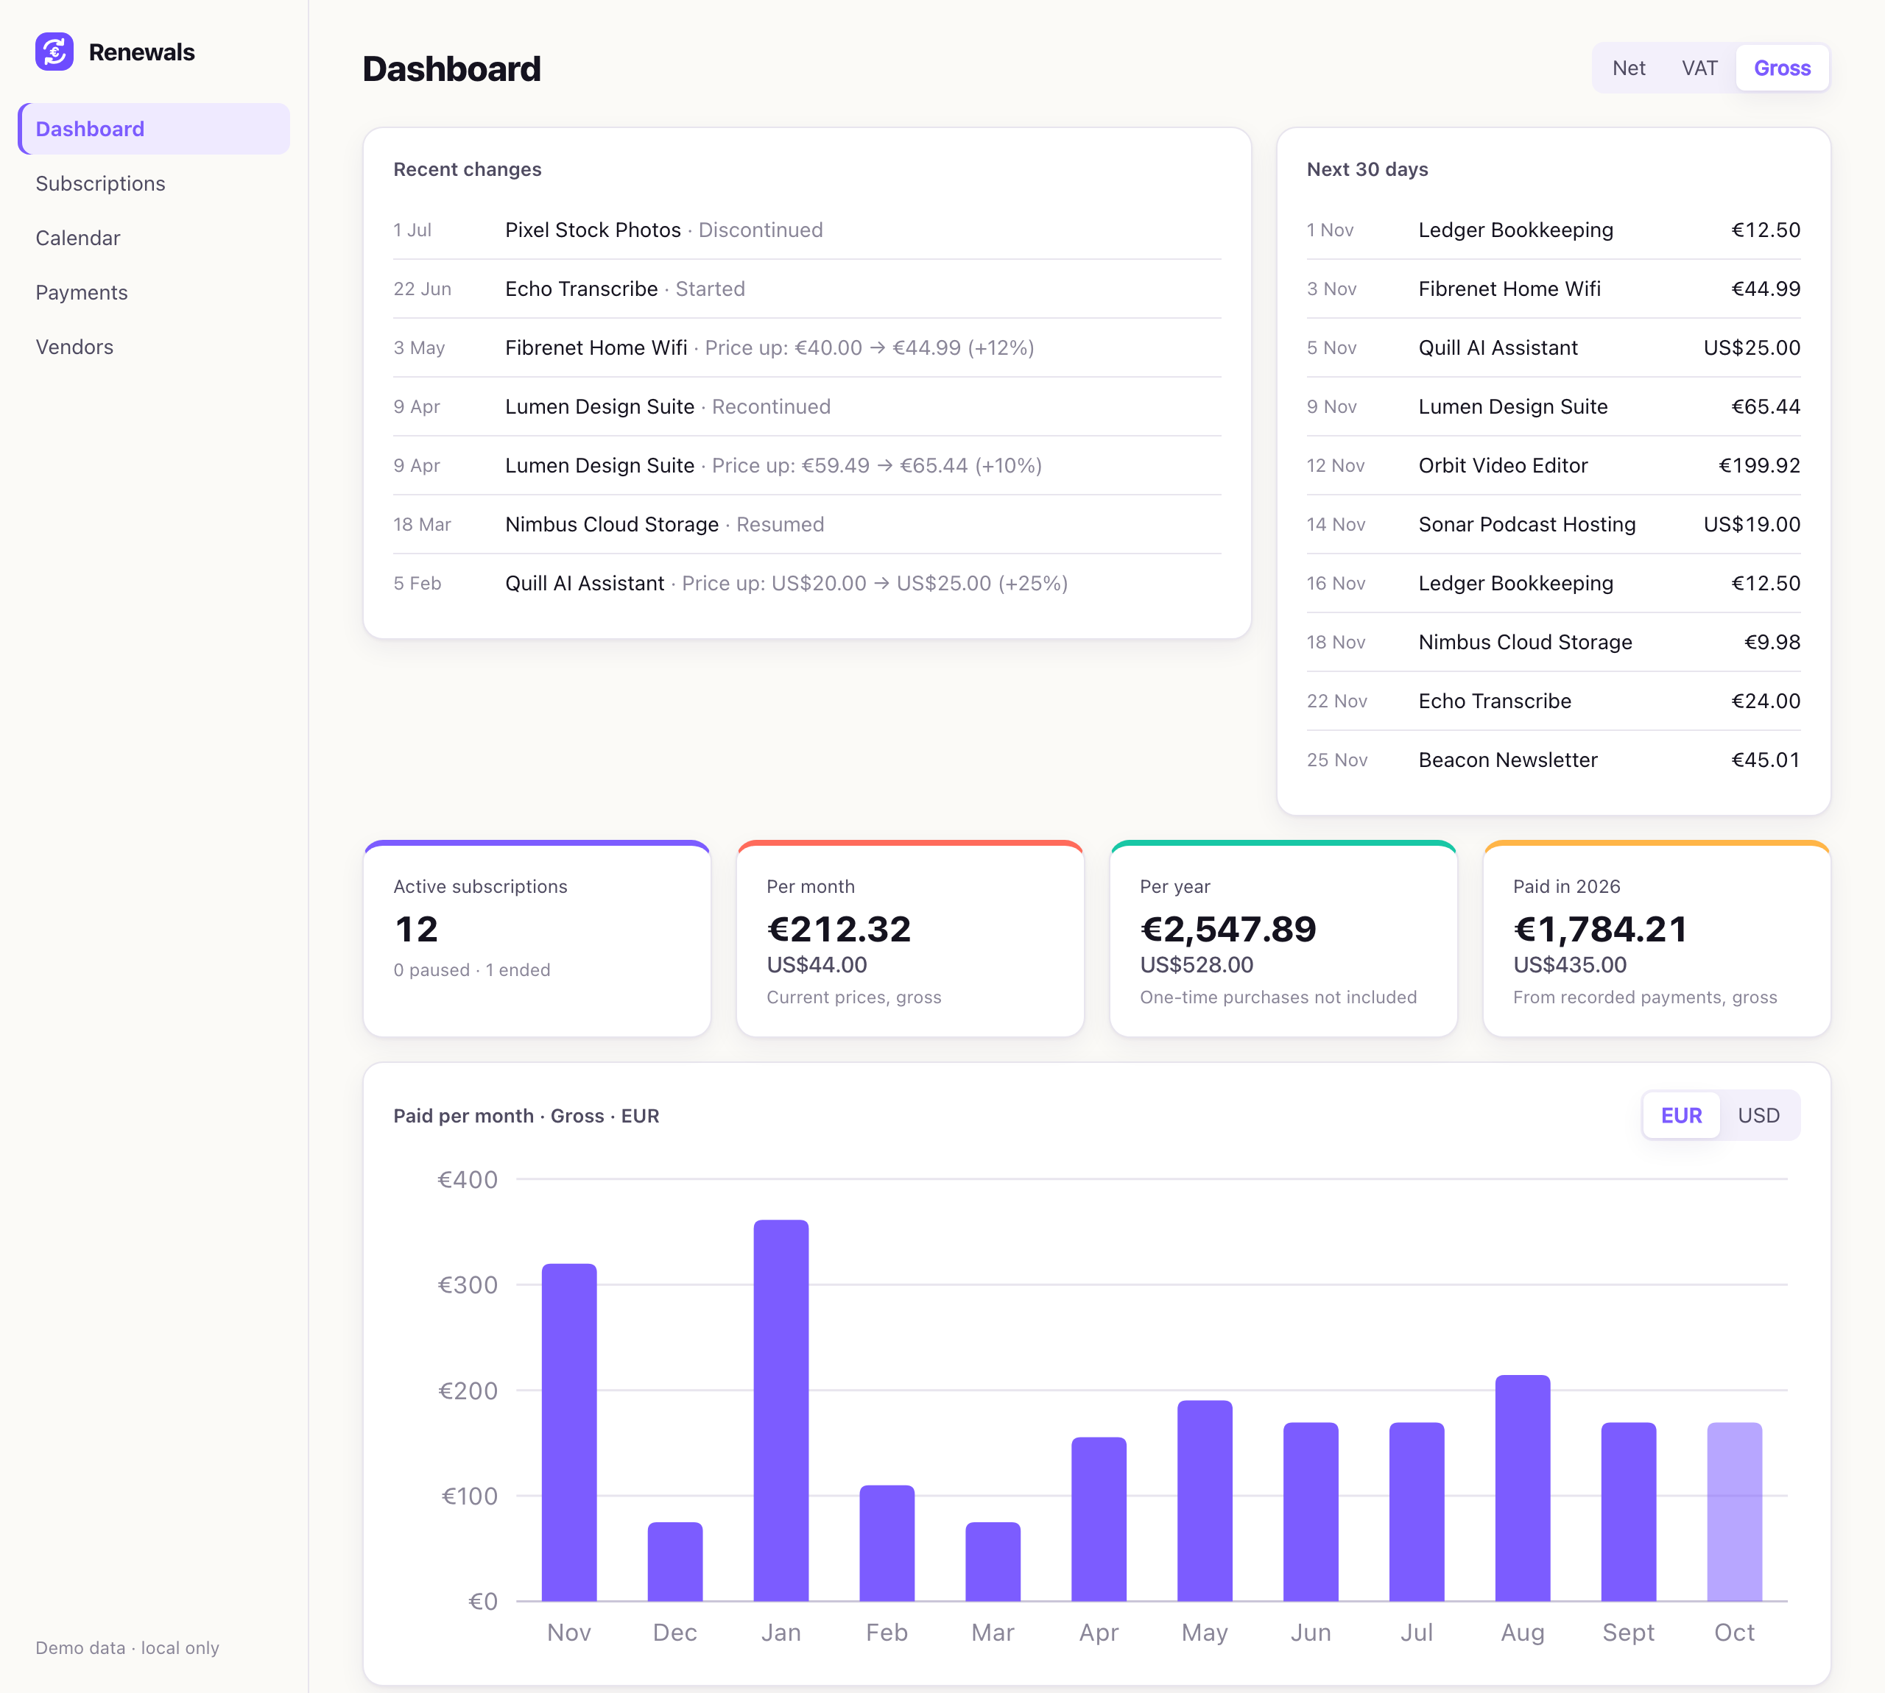Select the VAT view option
The height and width of the screenshot is (1693, 1885).
click(x=1699, y=68)
